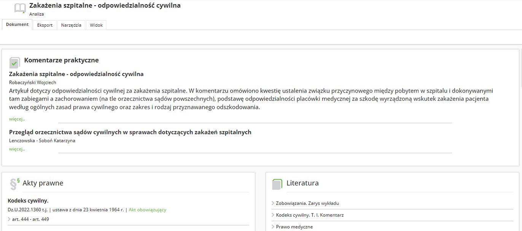This screenshot has width=522, height=231.
Task: Click the Literatura section book icon
Action: (277, 184)
